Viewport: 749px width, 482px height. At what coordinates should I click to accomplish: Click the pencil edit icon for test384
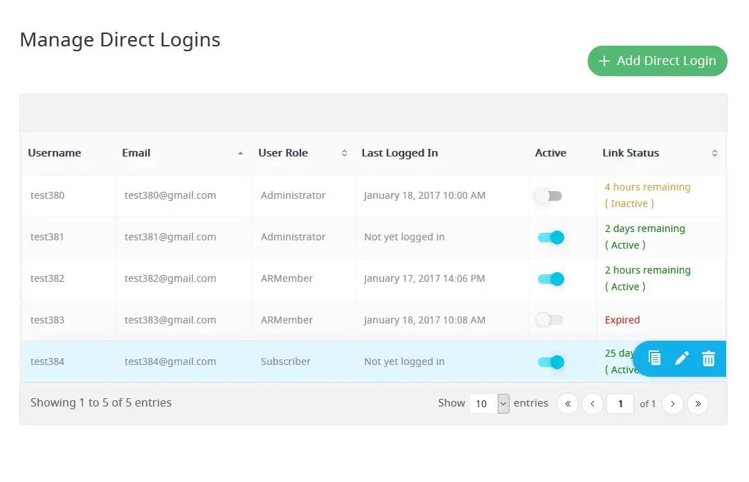point(682,358)
